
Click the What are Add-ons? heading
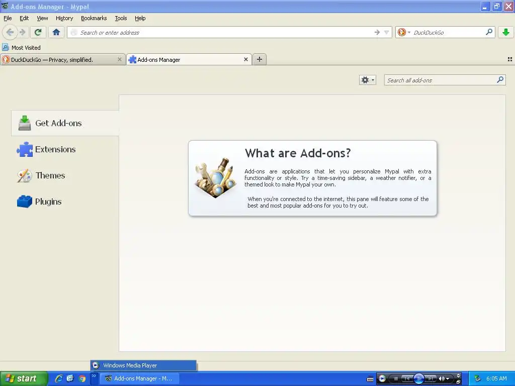298,153
